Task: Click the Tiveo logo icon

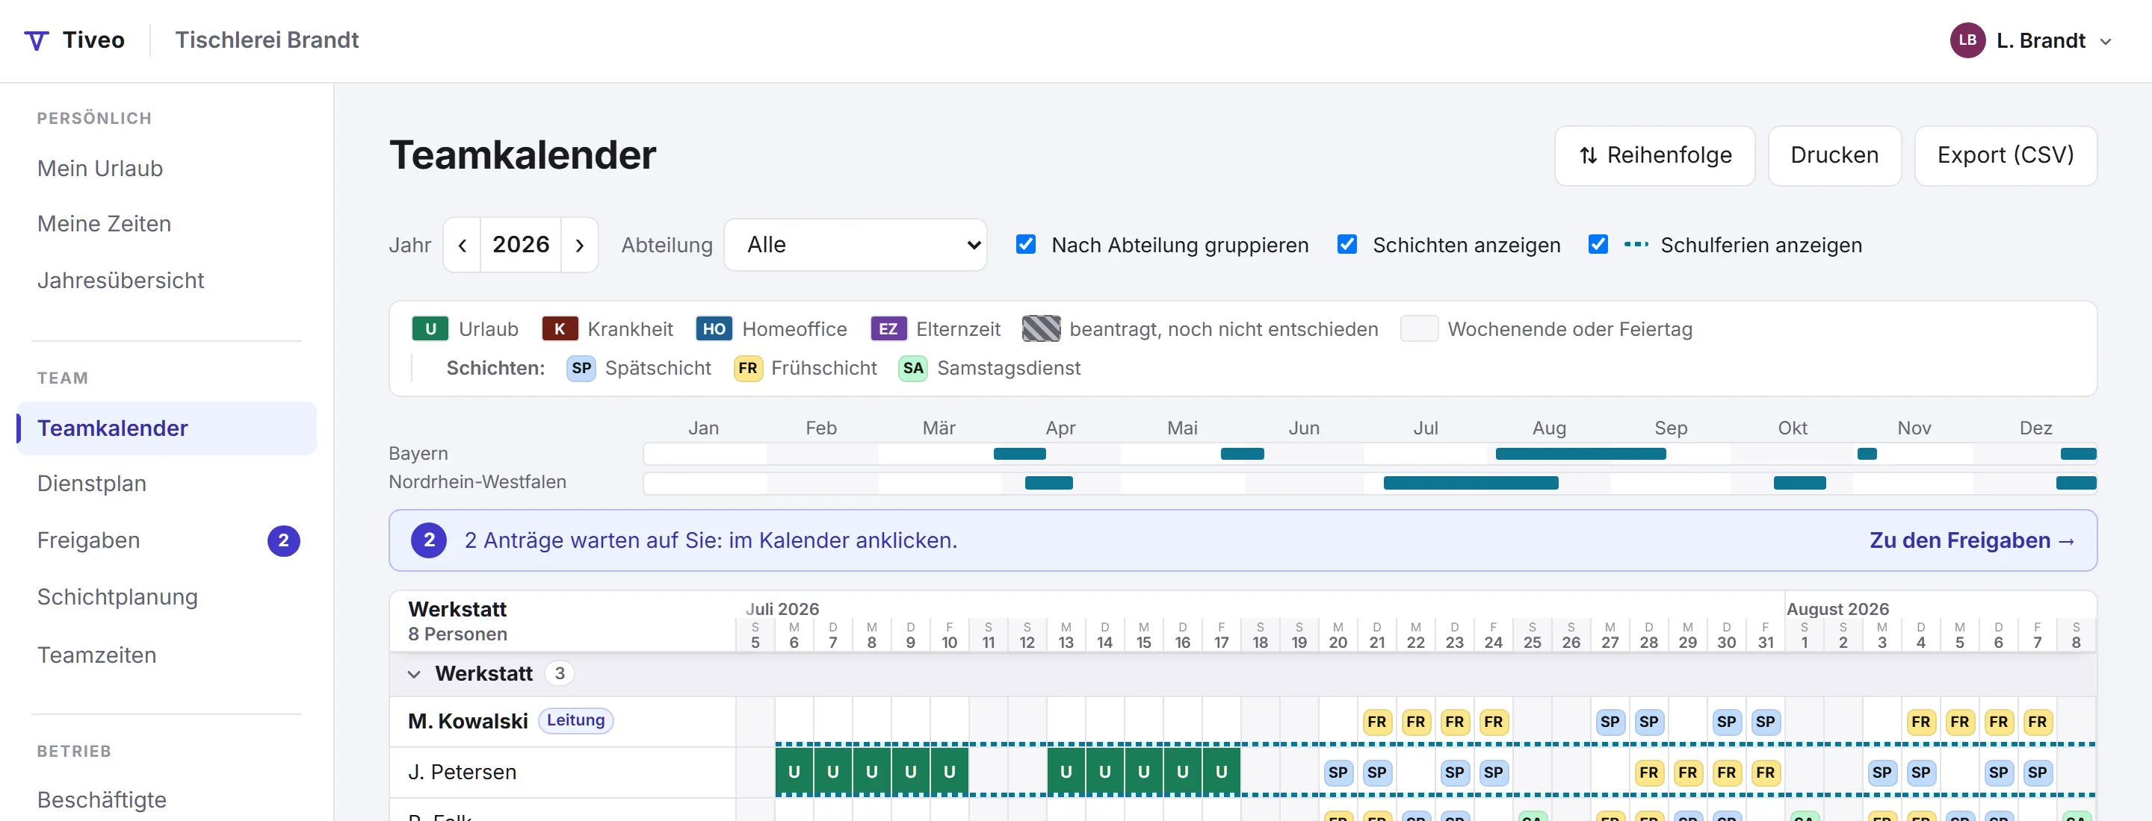Action: (36, 40)
